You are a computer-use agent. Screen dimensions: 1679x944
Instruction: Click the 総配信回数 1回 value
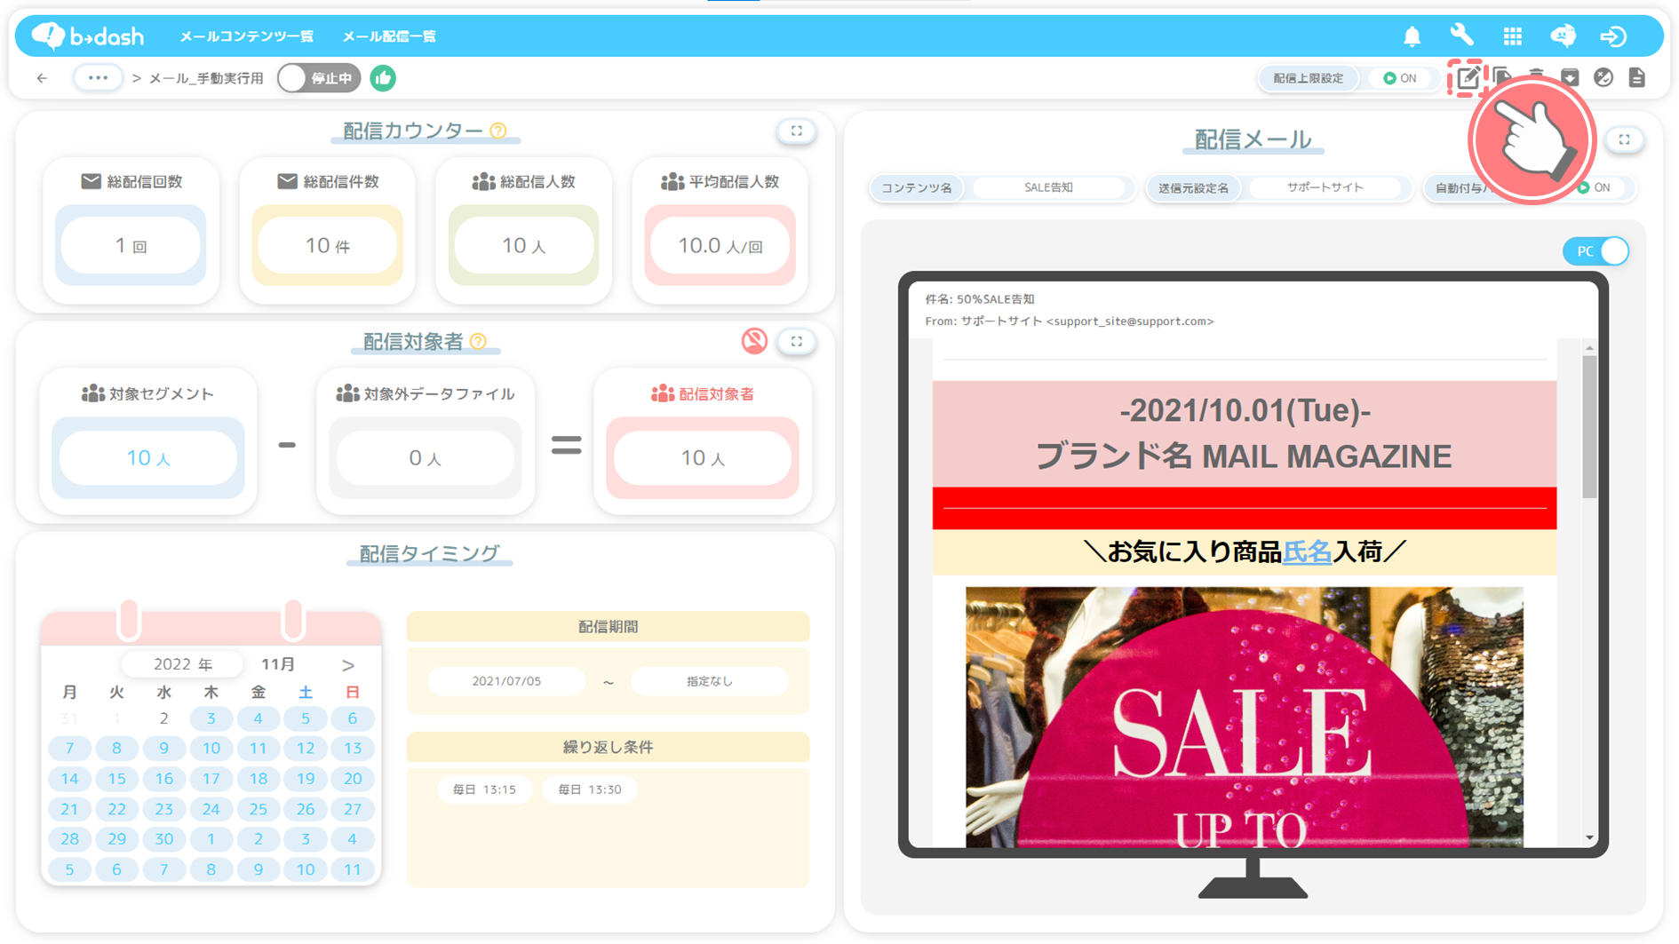pyautogui.click(x=131, y=246)
